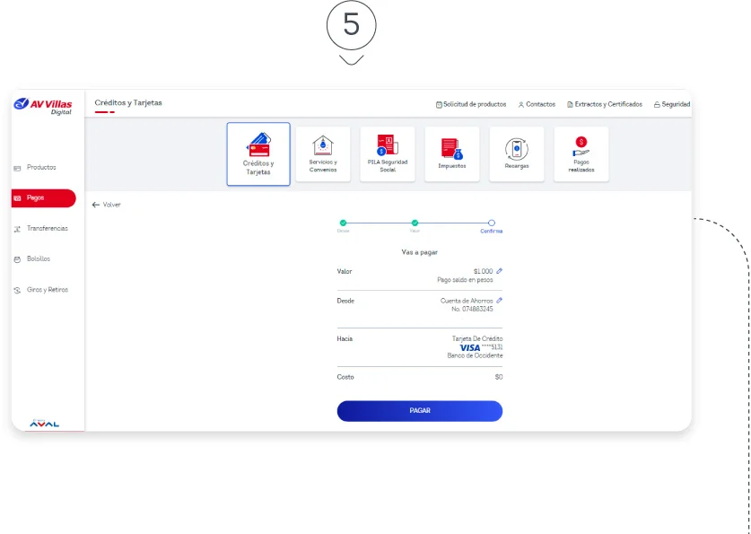Edit the Cuenta de Ahorros source account
Viewport: 751px width, 534px height.
(500, 300)
